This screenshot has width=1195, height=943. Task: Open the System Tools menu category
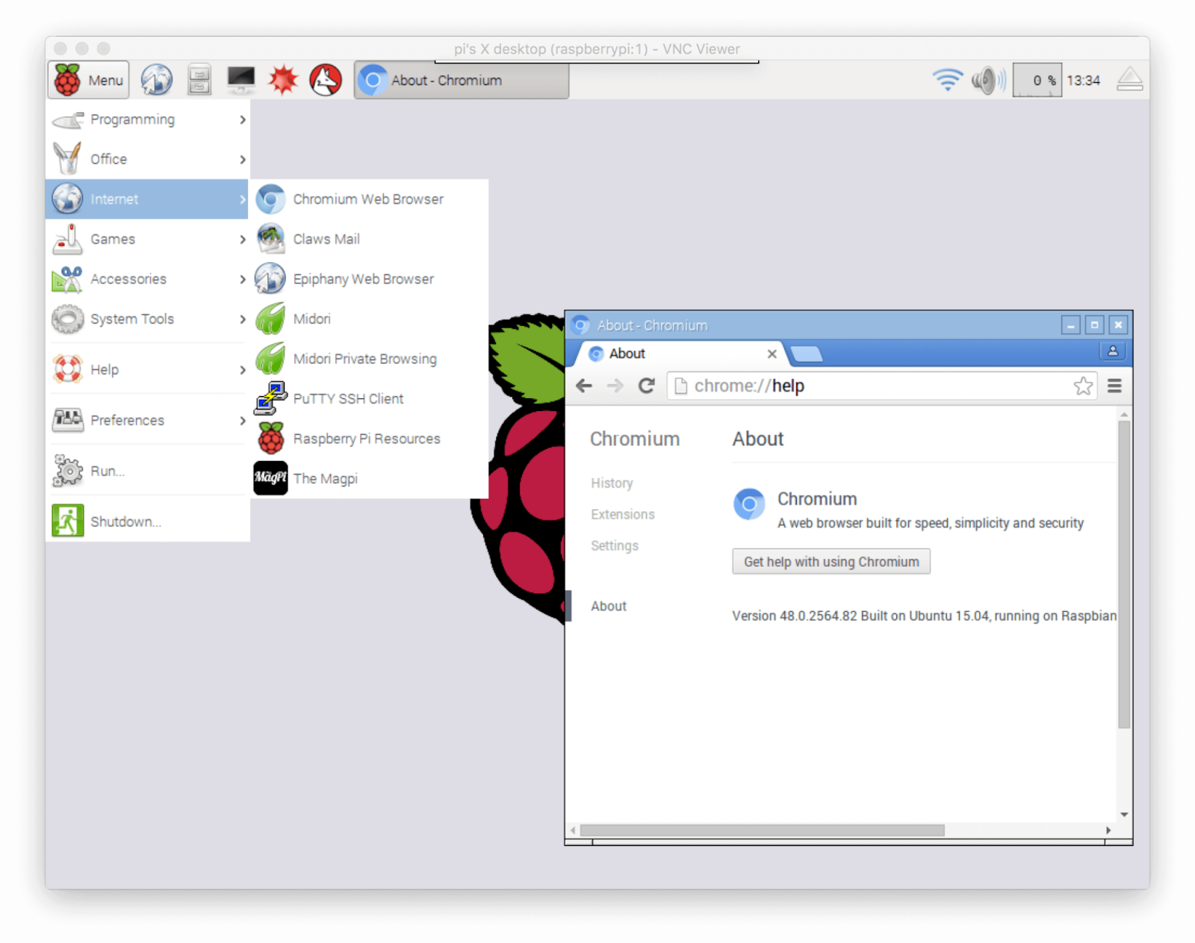[148, 319]
